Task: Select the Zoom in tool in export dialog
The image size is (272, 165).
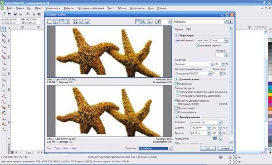Action: tap(144, 21)
